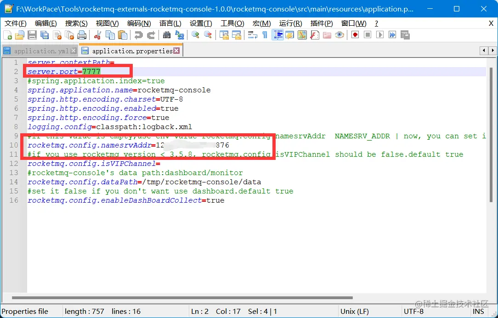Open the 视图(V) menu
Image resolution: width=498 pixels, height=318 pixels.
(x=108, y=23)
